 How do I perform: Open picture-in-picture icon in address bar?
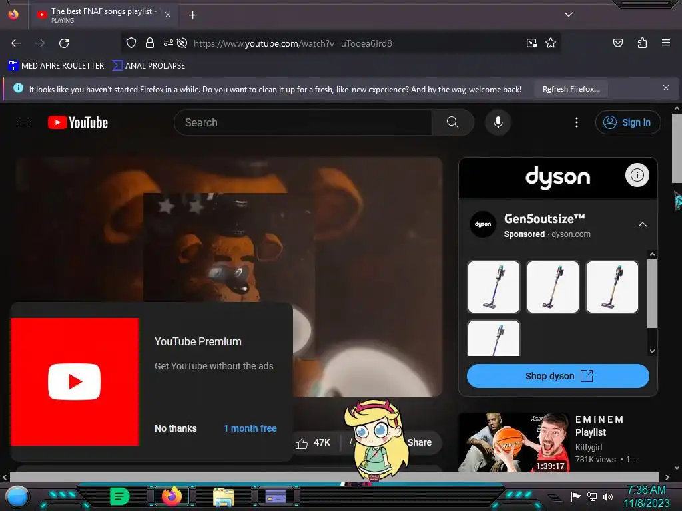pyautogui.click(x=531, y=43)
